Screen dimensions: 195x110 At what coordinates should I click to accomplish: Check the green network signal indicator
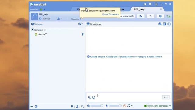[168, 16]
